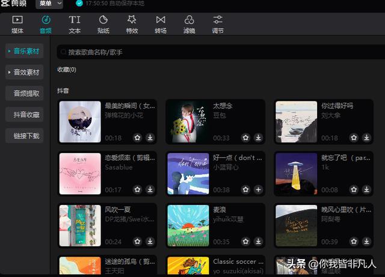Image resolution: width=385 pixels, height=277 pixels.
Task: Preview 风吹一夏 album cover
Action: tap(80, 226)
